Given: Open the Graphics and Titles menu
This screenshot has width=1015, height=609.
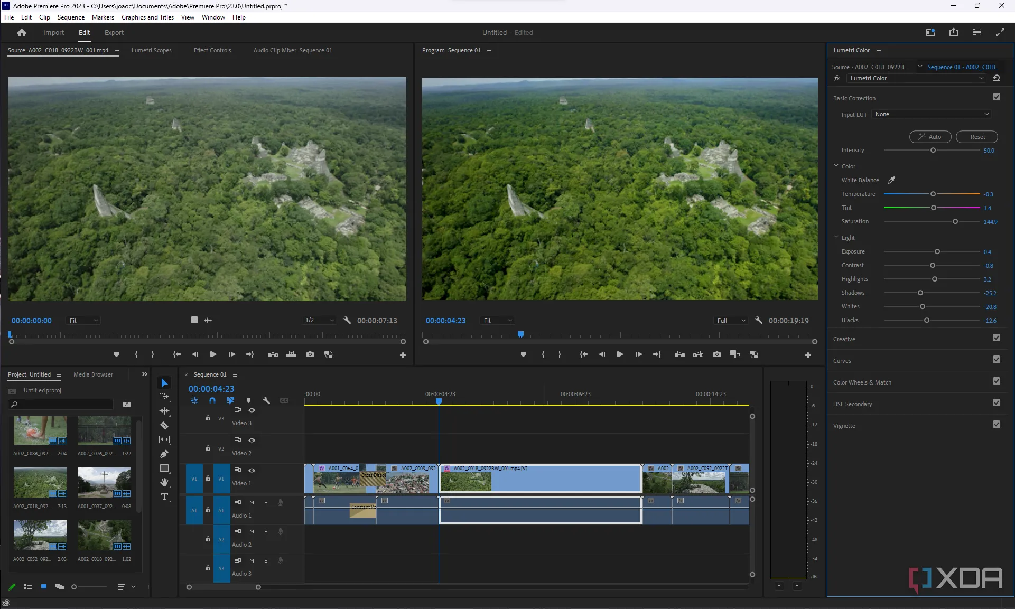Looking at the screenshot, I should tap(147, 17).
